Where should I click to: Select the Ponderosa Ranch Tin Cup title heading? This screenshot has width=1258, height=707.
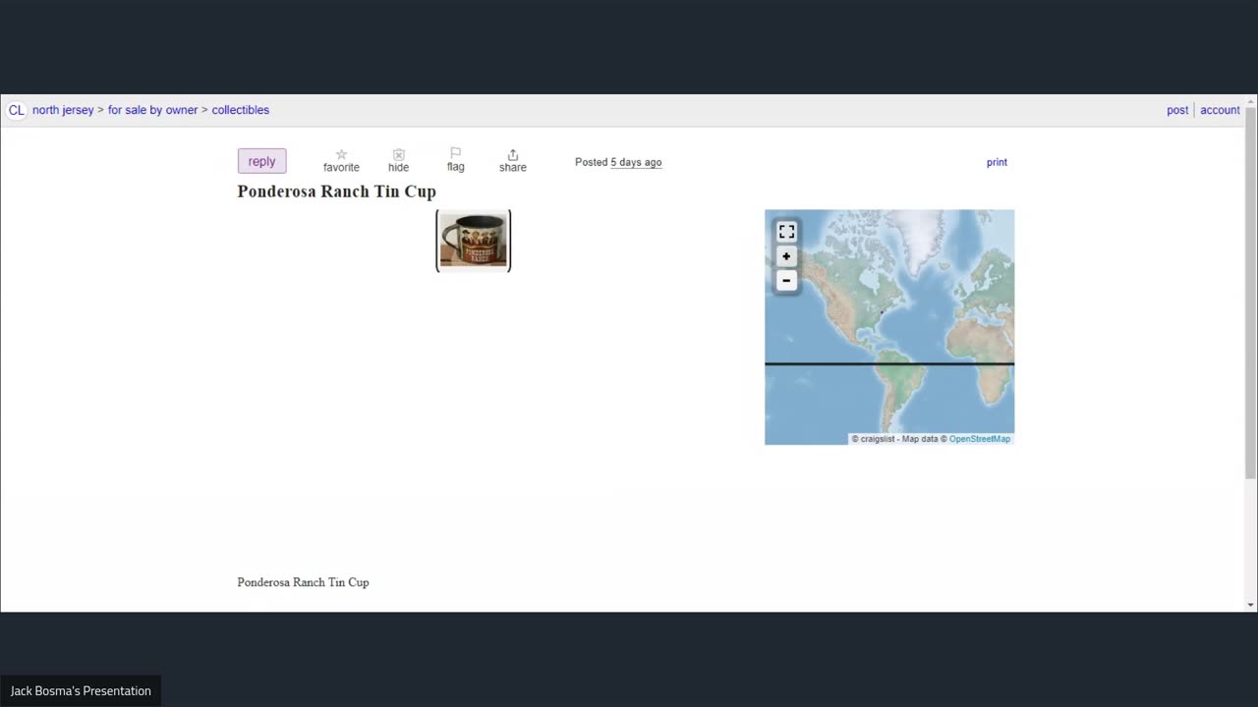(x=336, y=191)
